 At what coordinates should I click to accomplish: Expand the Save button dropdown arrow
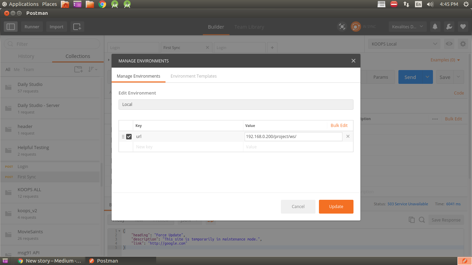tap(459, 77)
